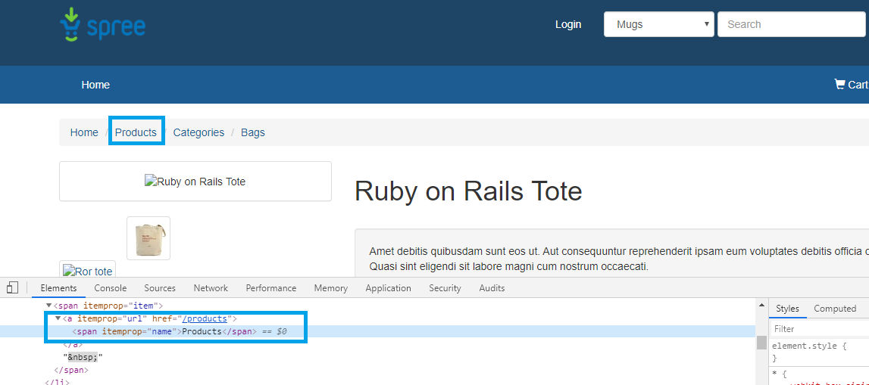Click the broken Ruby on Rails Tote image
This screenshot has height=385, width=869.
tap(195, 182)
